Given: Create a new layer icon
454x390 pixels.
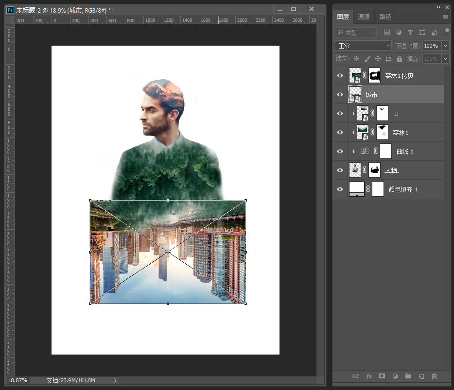Looking at the screenshot, I should (x=421, y=376).
